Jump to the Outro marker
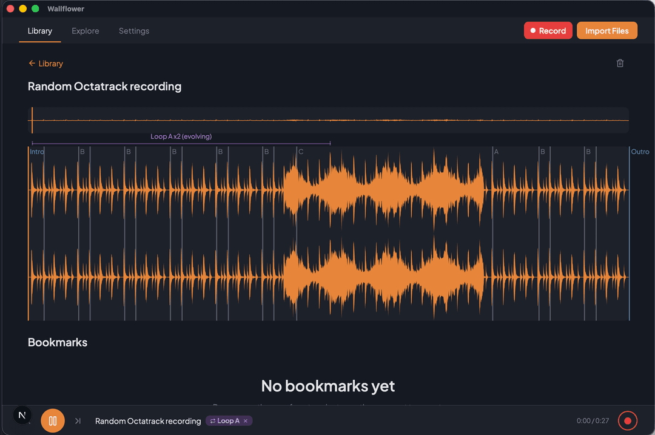The width and height of the screenshot is (655, 435). [640, 152]
